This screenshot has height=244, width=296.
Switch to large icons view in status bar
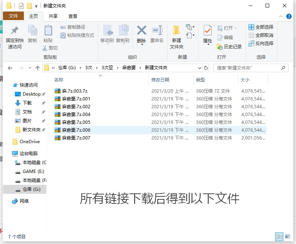point(287,237)
